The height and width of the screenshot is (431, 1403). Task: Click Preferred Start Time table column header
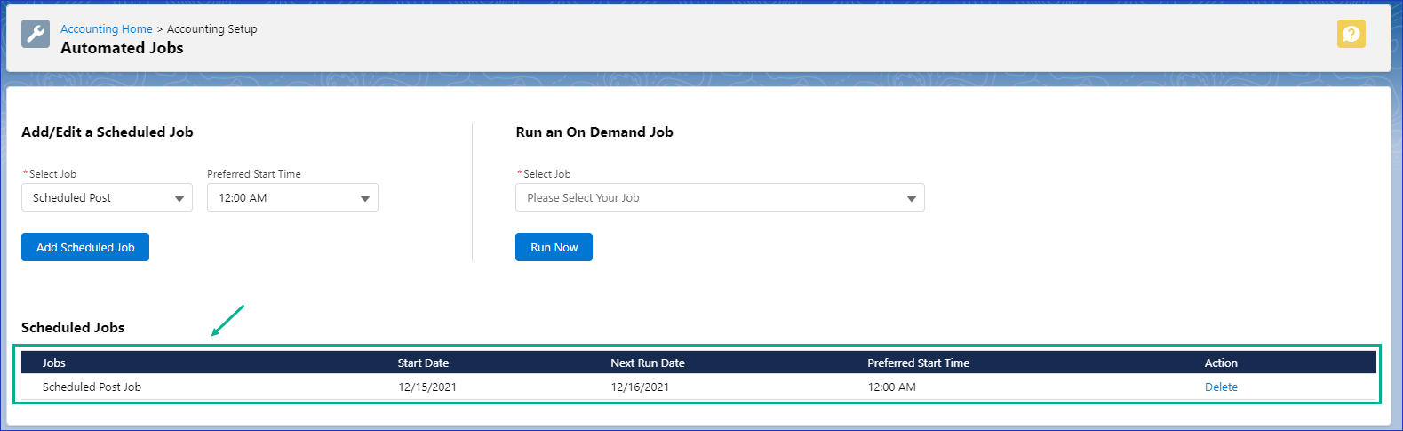click(918, 363)
